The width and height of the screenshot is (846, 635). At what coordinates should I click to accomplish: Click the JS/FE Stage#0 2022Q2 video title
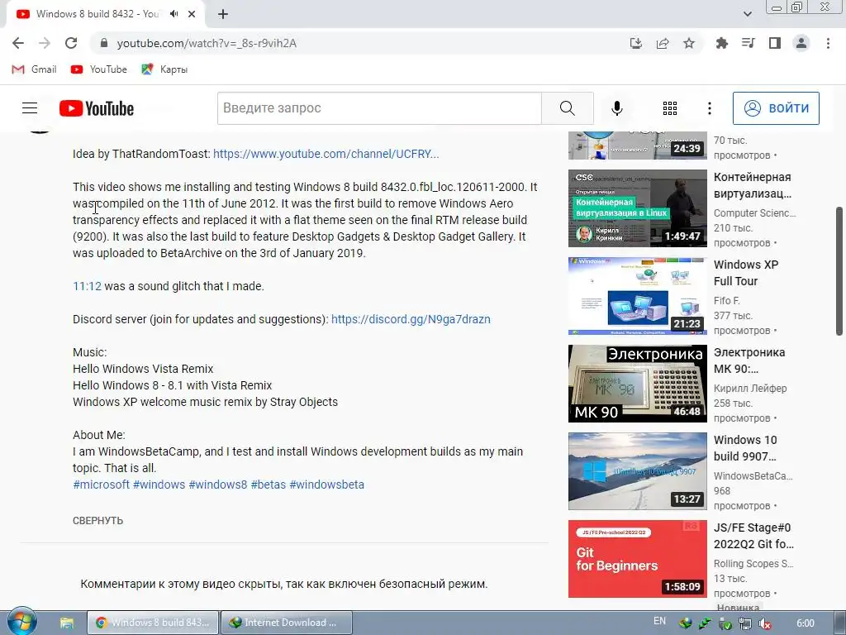pyautogui.click(x=753, y=536)
